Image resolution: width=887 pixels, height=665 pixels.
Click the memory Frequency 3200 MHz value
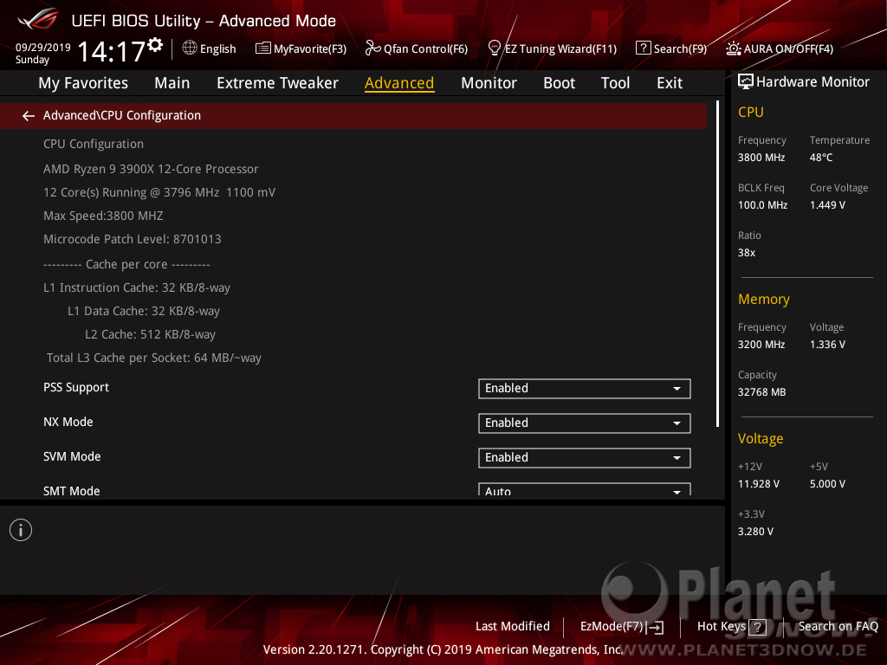pyautogui.click(x=761, y=345)
